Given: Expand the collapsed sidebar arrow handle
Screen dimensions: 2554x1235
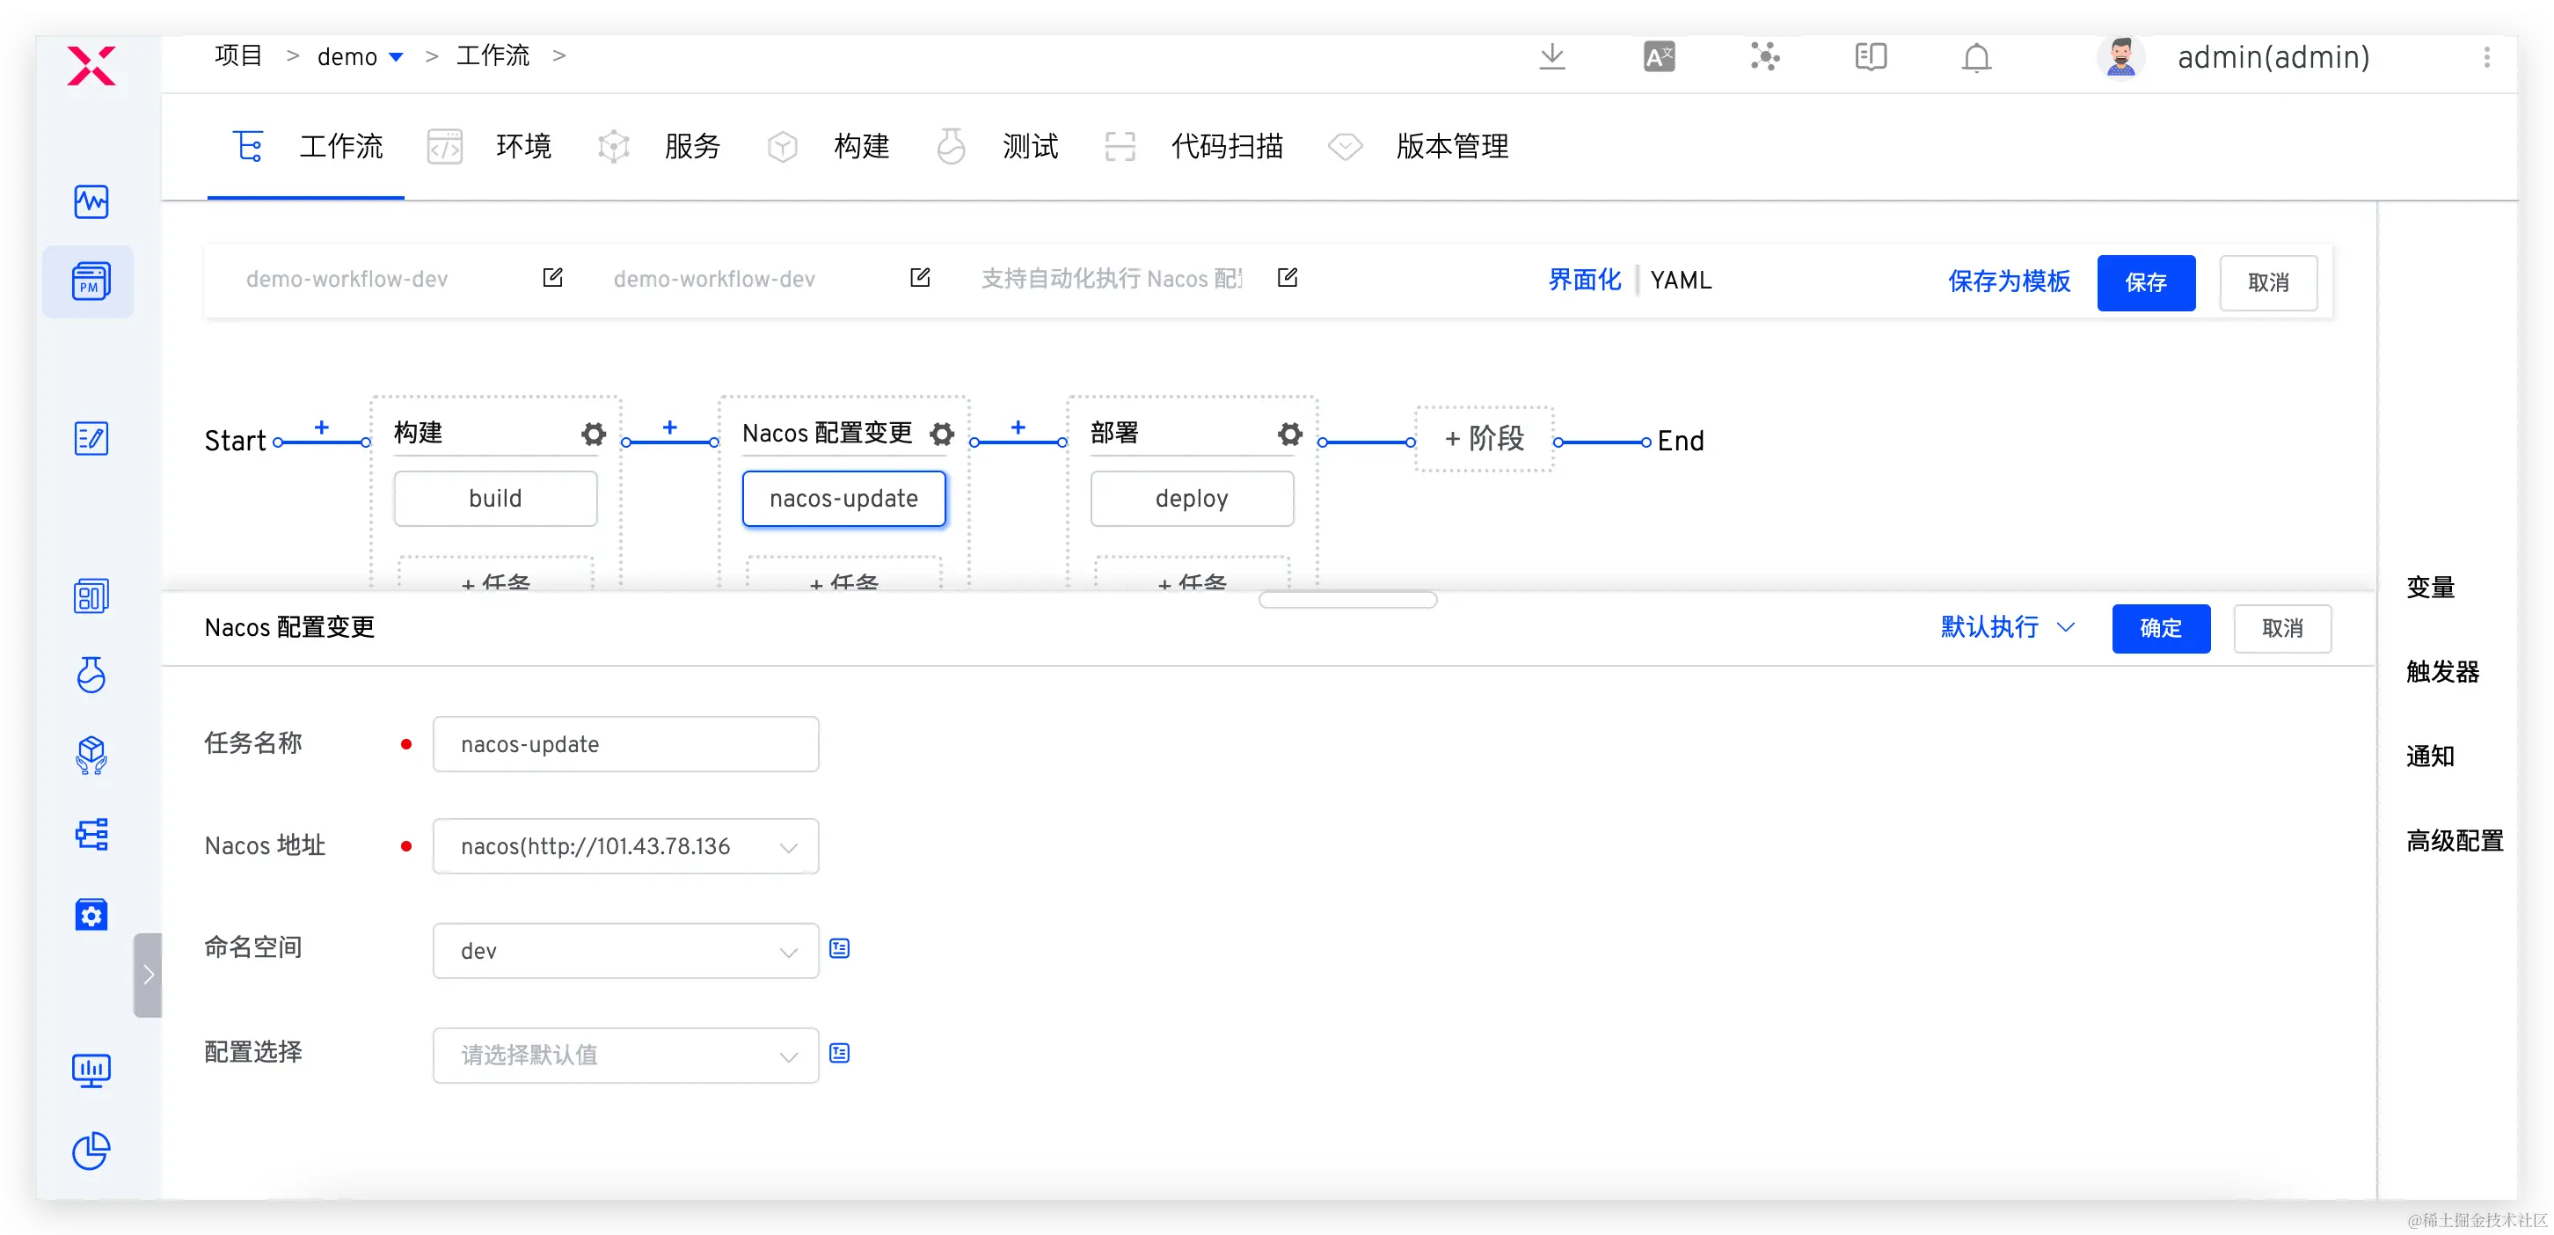Looking at the screenshot, I should point(148,976).
